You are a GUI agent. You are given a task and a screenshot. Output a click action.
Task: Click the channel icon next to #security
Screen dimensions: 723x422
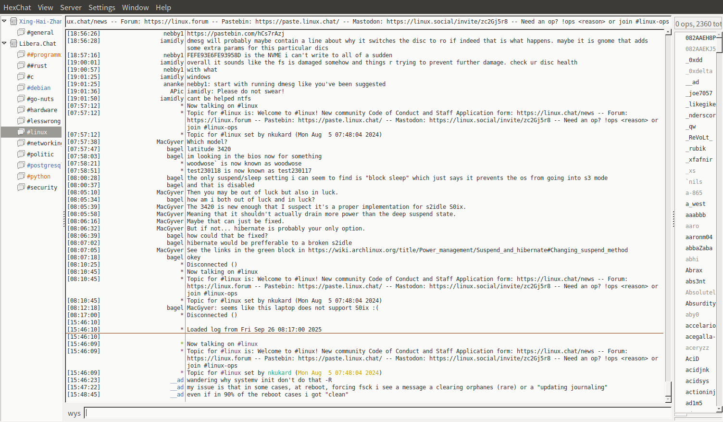pos(21,187)
